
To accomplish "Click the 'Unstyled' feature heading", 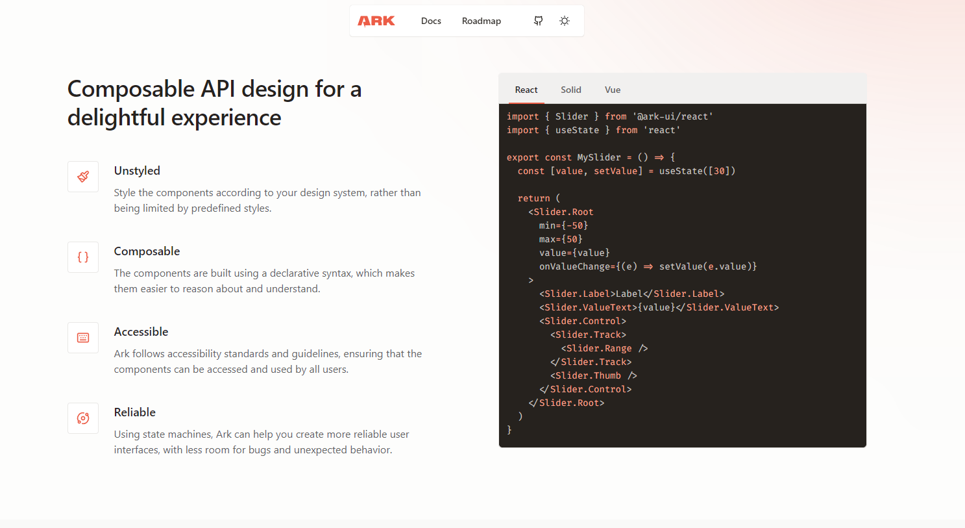I will (137, 171).
